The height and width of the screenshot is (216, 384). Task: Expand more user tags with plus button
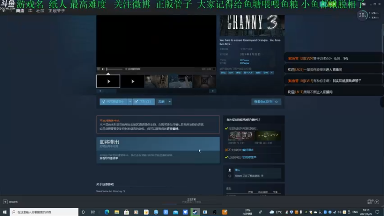[272, 73]
